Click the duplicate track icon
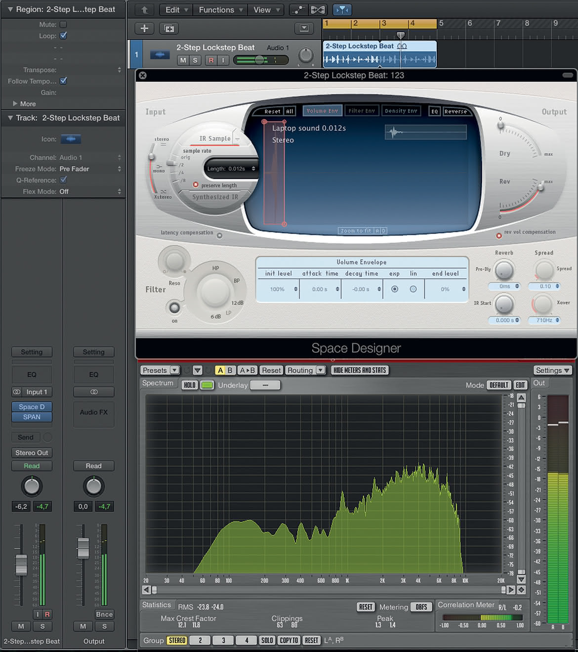The height and width of the screenshot is (652, 578). coord(169,29)
